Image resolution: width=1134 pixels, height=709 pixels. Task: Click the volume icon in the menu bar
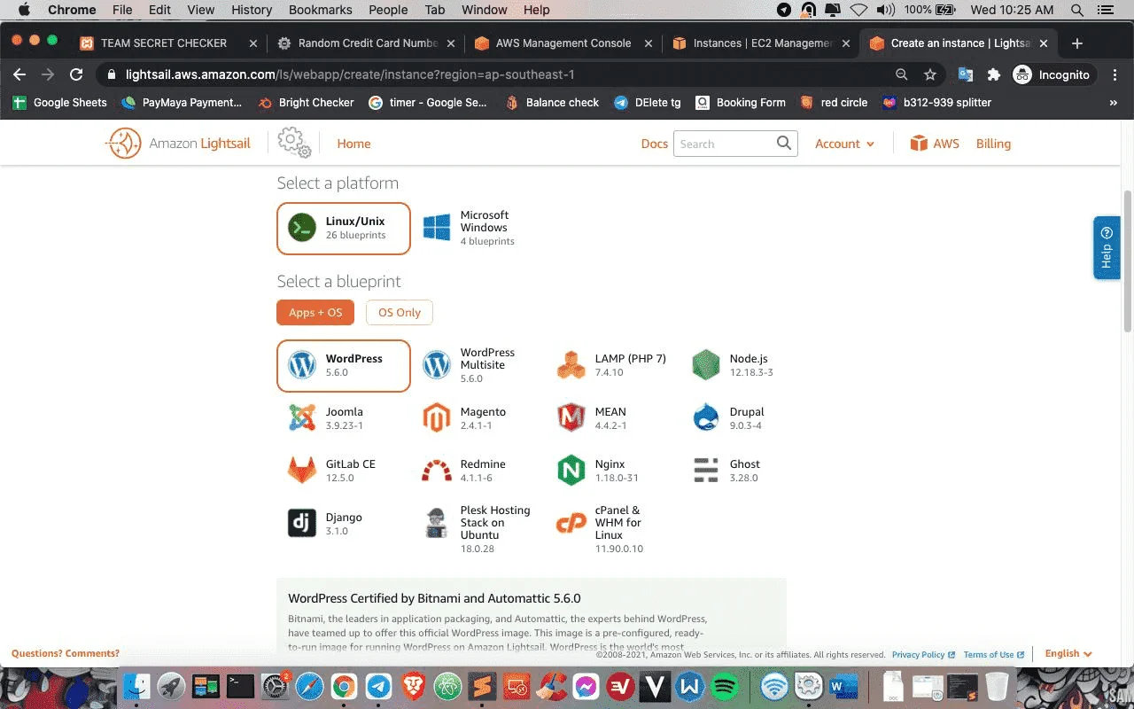click(x=885, y=10)
